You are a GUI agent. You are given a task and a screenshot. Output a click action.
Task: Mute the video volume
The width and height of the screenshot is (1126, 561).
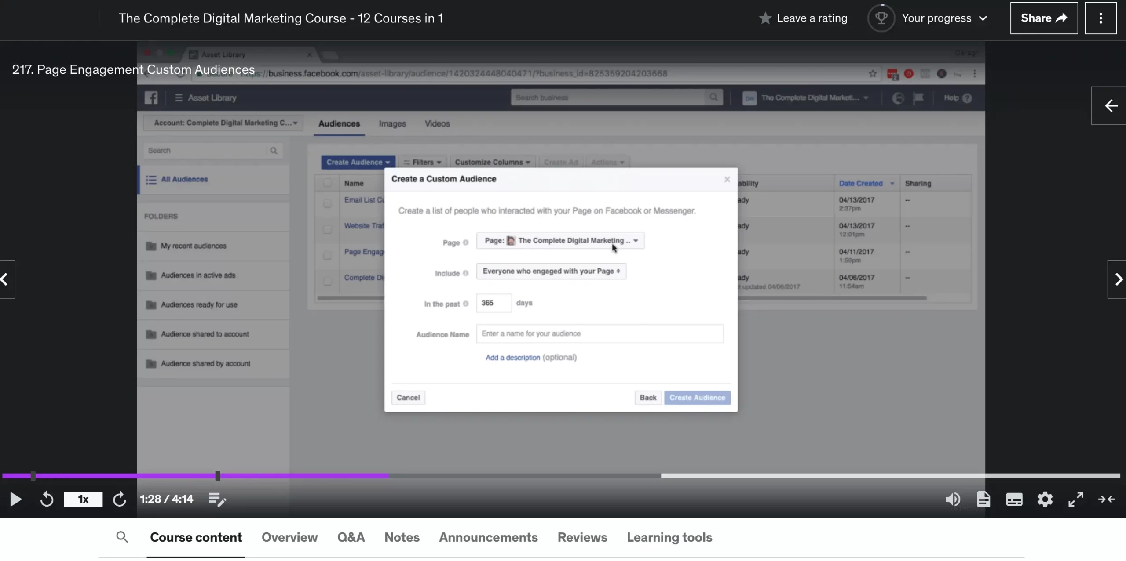(952, 499)
